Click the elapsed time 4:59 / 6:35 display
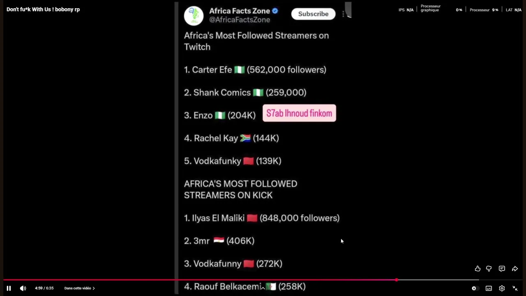Image resolution: width=526 pixels, height=296 pixels. click(x=44, y=288)
